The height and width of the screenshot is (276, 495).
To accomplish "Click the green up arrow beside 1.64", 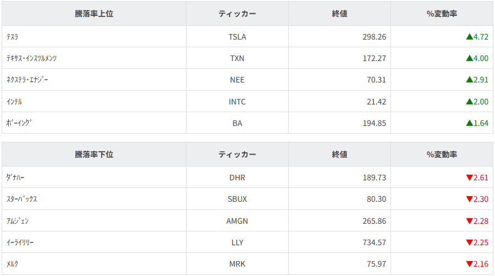I will point(469,123).
